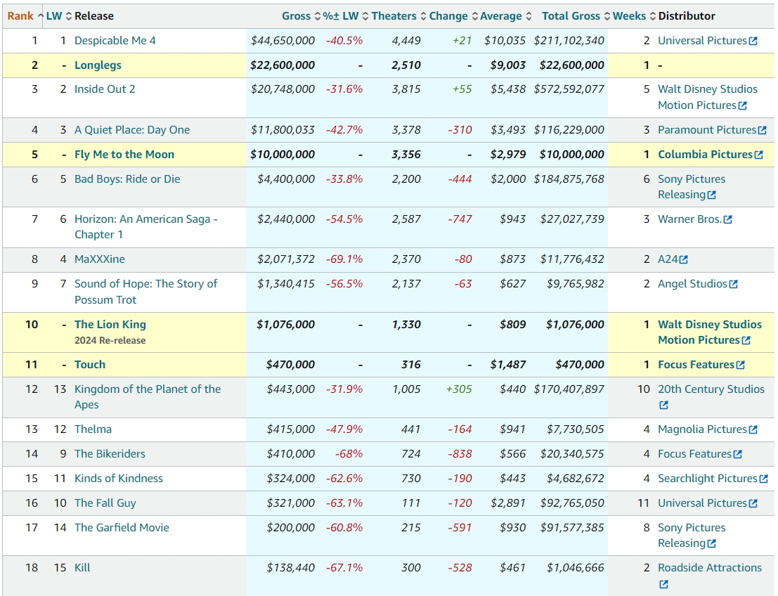Screen dimensions: 778x596
Task: Click the +305 theater change value
Action: click(459, 389)
